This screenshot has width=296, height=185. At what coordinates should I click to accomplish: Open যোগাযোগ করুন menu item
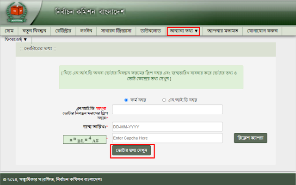pyautogui.click(x=262, y=31)
